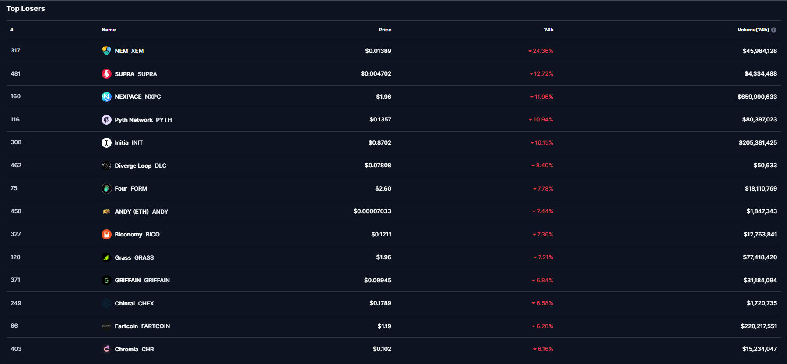Sort by Name column header
The height and width of the screenshot is (364, 787).
pos(109,30)
